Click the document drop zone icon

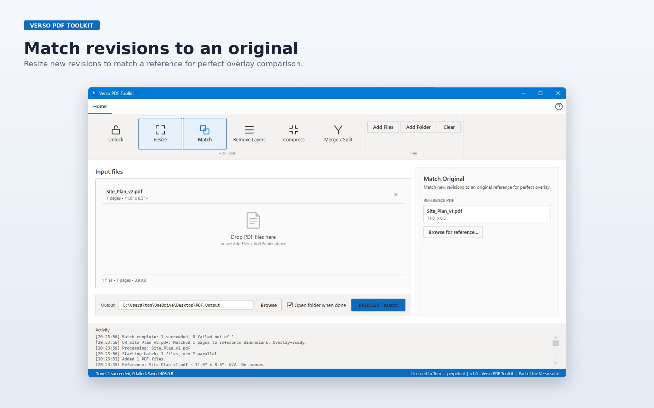tap(253, 220)
